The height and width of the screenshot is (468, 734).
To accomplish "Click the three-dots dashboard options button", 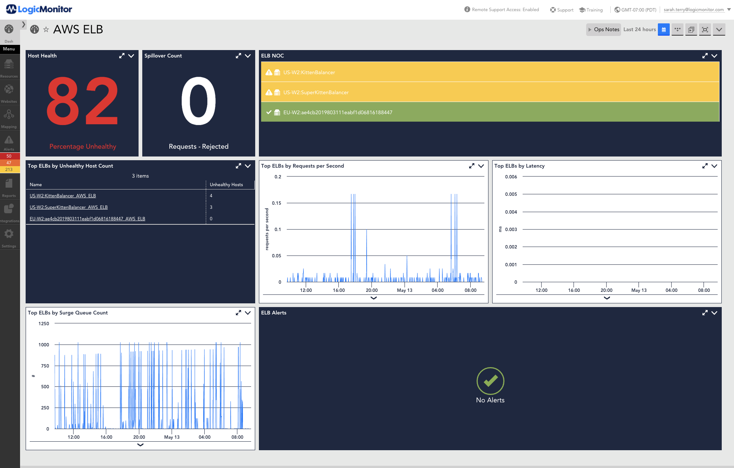I will pyautogui.click(x=678, y=29).
